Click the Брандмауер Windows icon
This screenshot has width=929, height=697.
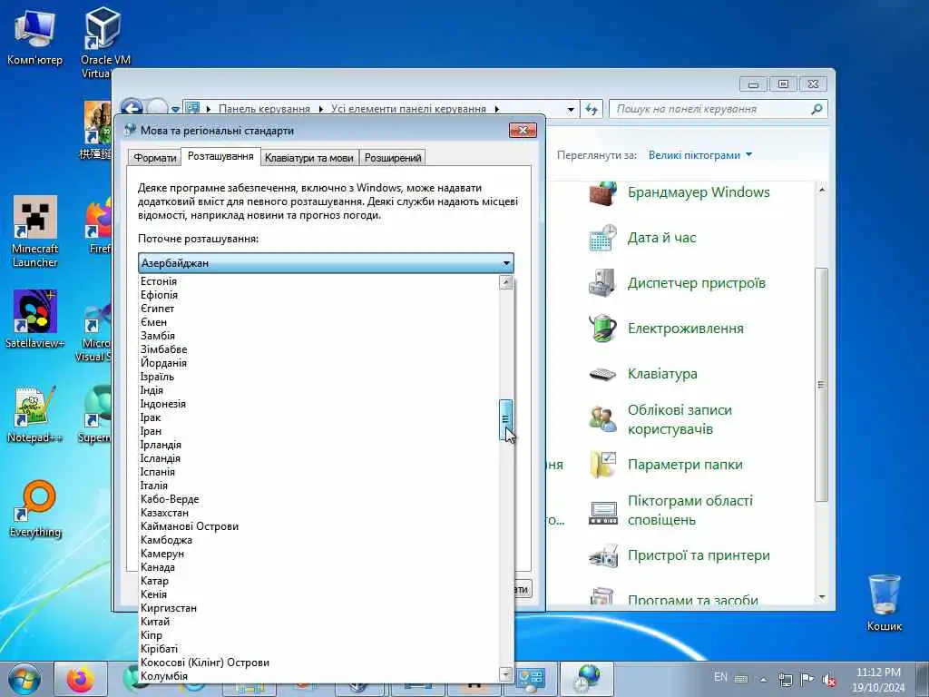(x=602, y=193)
